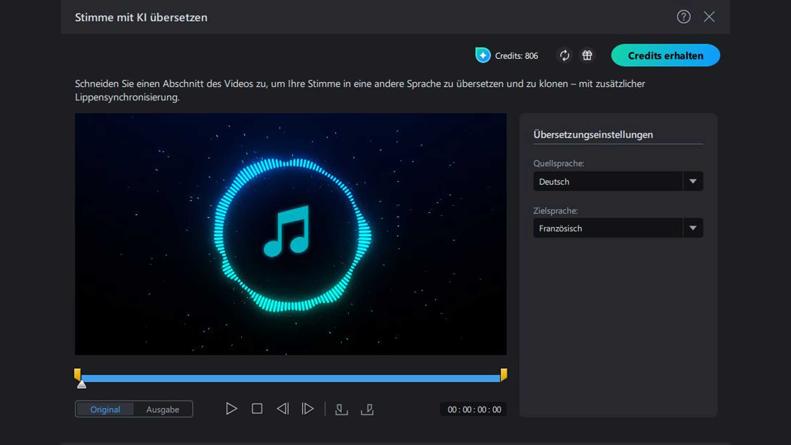Switch preview to Ausgabe
The height and width of the screenshot is (445, 791).
tap(163, 409)
